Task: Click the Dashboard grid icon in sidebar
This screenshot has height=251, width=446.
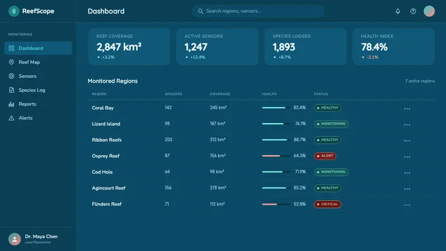Action: click(11, 48)
